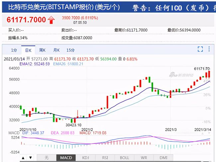Screen dimensions: 216x162
Task: Click the DIF: 3448.37 legend value
Action: 33,133
